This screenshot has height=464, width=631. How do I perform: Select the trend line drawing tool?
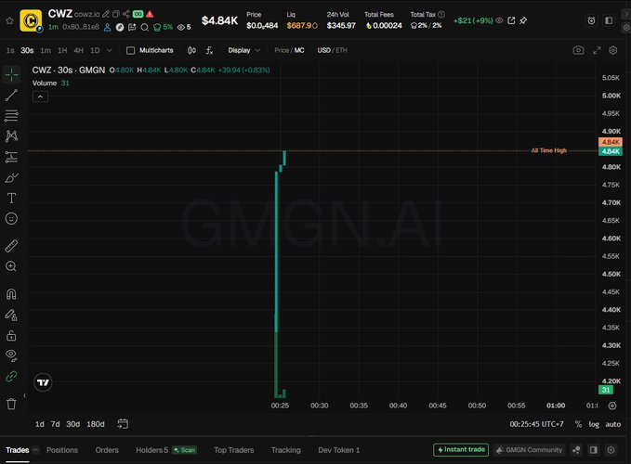click(11, 96)
